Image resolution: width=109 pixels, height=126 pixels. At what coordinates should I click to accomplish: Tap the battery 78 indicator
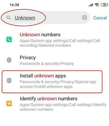[104, 5]
